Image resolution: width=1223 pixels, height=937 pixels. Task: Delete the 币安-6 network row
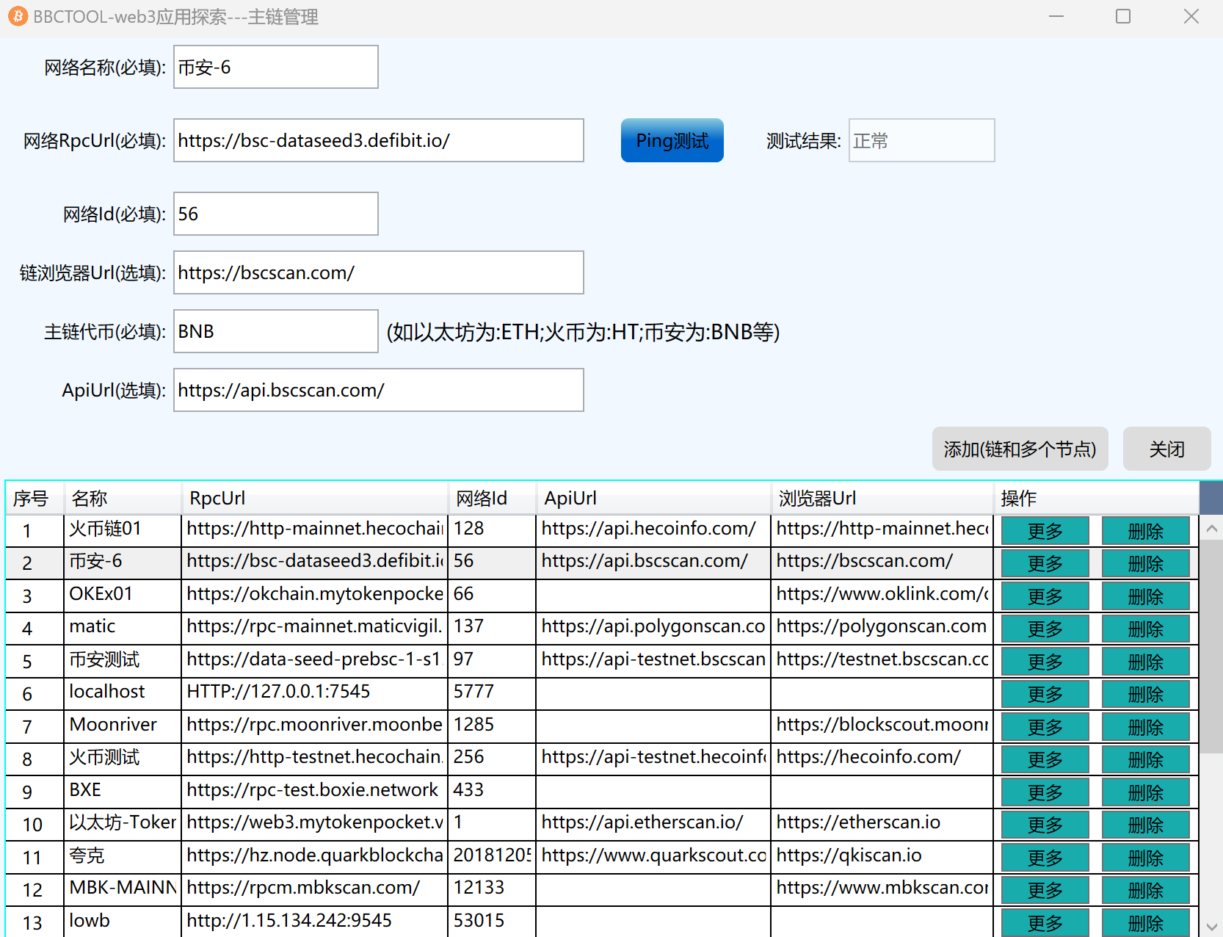pyautogui.click(x=1145, y=564)
